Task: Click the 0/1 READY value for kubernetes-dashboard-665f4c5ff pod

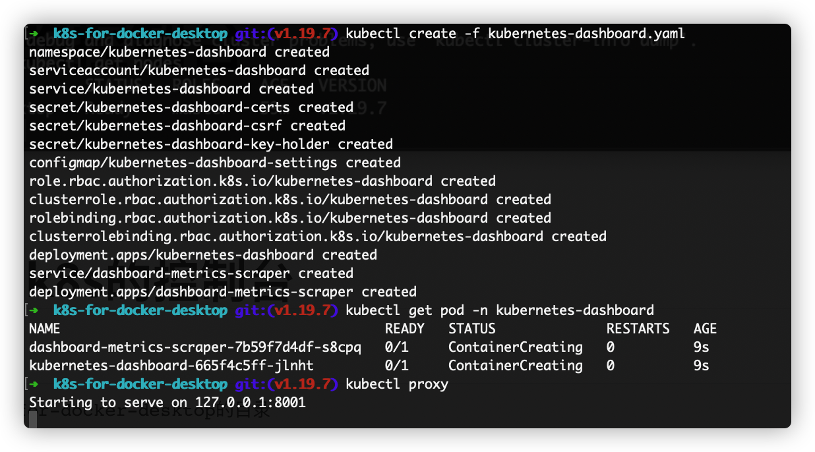Action: (x=396, y=365)
